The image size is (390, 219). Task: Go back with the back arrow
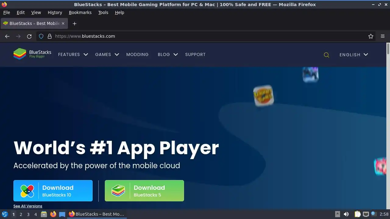pos(7,36)
